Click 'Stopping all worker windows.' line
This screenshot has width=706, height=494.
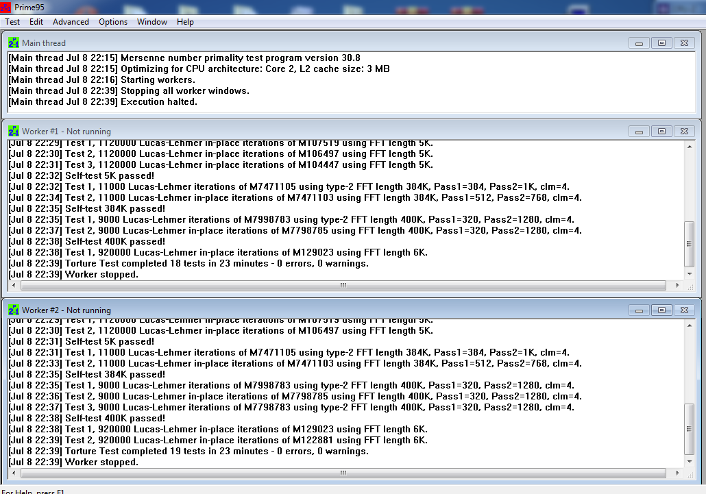(x=129, y=91)
